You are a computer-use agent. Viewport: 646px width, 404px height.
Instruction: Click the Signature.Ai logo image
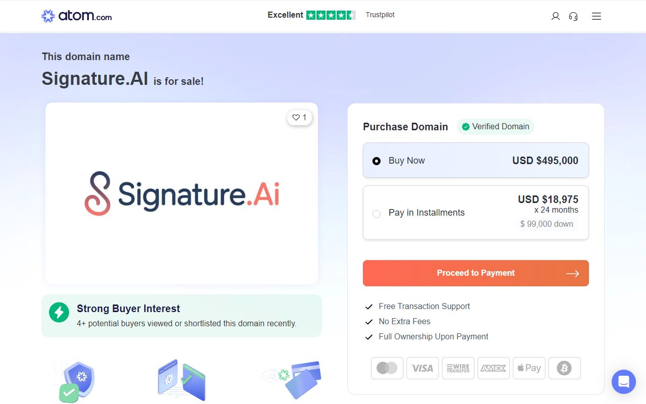[182, 194]
